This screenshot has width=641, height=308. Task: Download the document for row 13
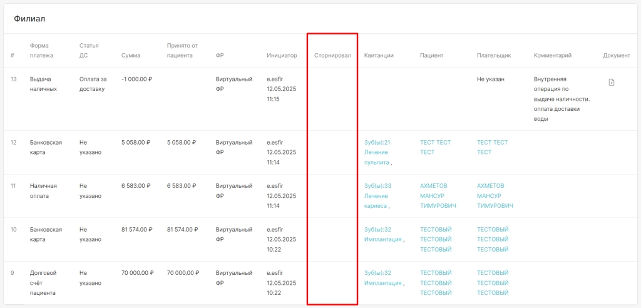coord(611,82)
